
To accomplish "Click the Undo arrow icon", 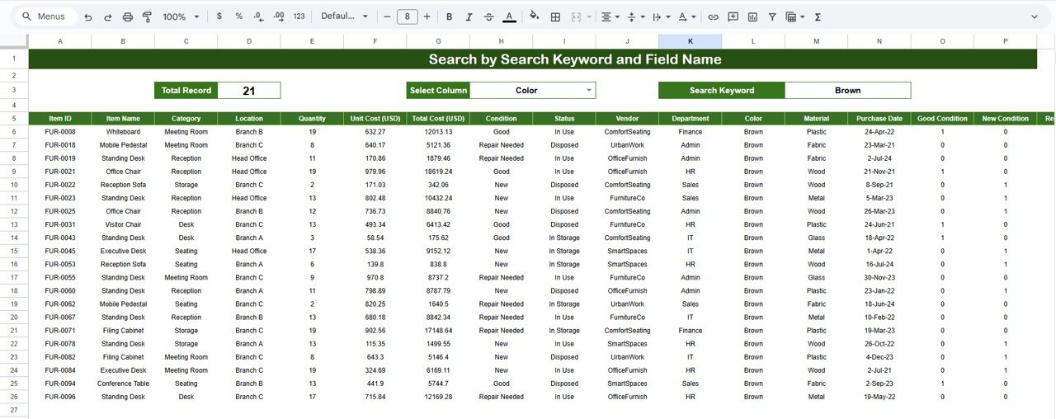I will [88, 16].
